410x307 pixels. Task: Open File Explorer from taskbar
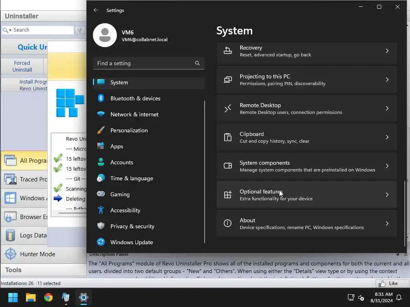coord(30,297)
